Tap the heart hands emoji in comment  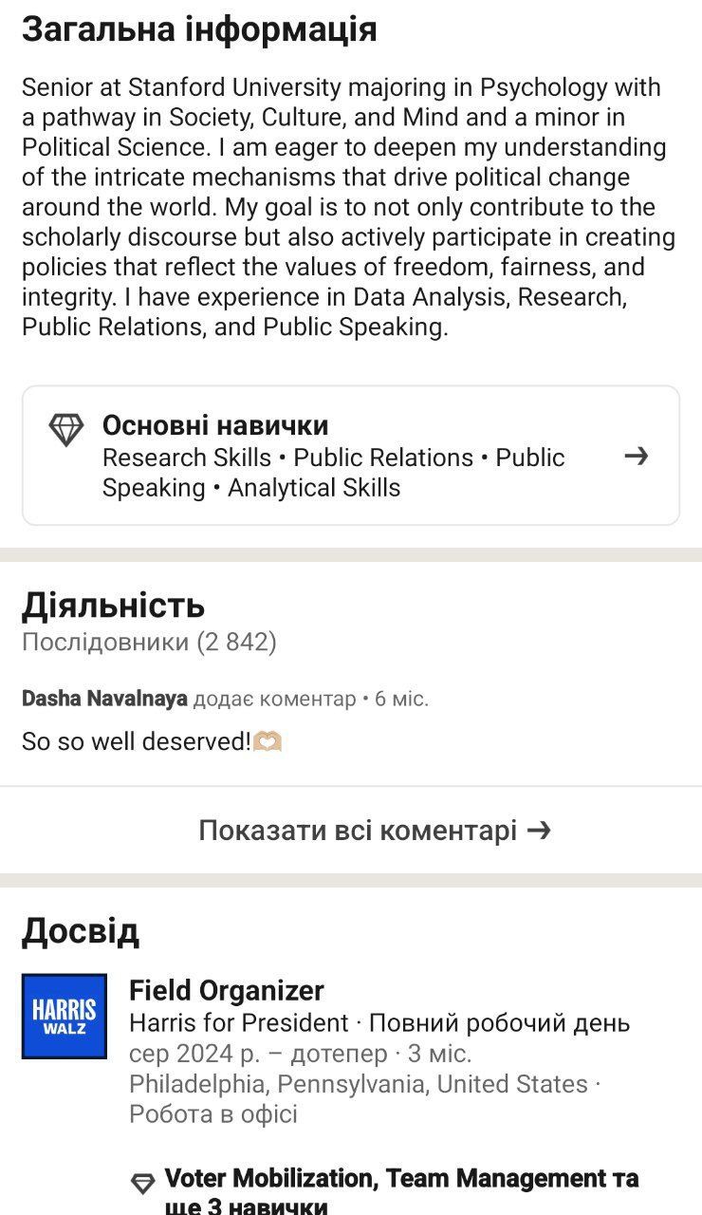pyautogui.click(x=268, y=741)
